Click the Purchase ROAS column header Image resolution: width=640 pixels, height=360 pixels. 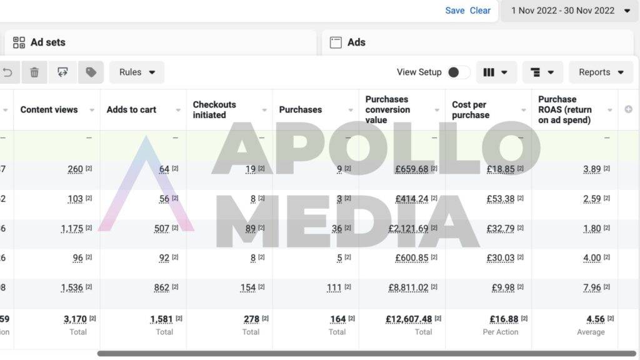(565, 110)
